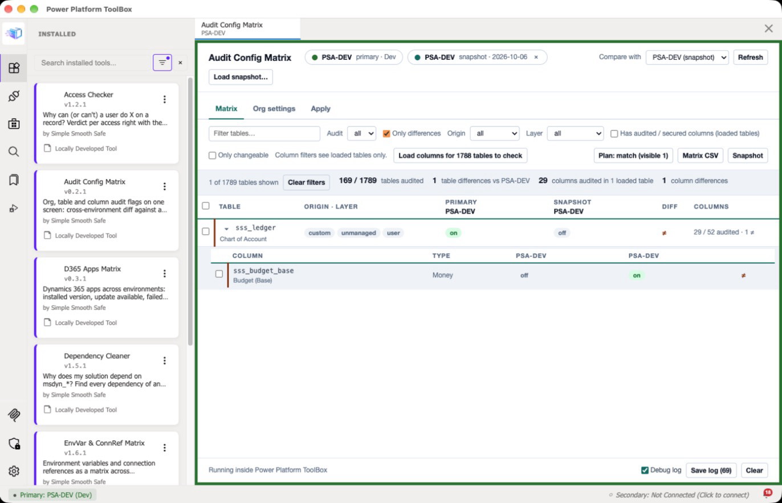
Task: Click the magnifier search icon in sidebar
Action: tap(14, 152)
